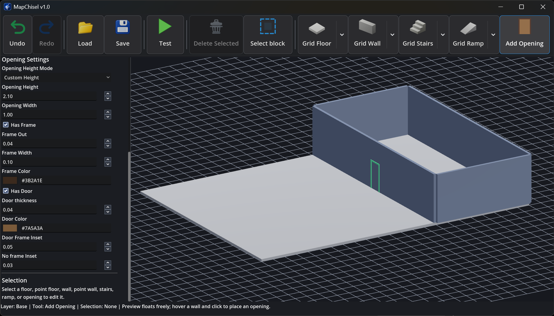Increase Frame Out value with up arrow

pos(108,141)
